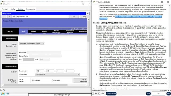
Task: Click the Web Browser vertical scrollbar thumb
Action: pos(88,31)
